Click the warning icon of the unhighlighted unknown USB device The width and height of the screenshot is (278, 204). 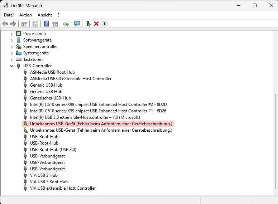(26, 130)
